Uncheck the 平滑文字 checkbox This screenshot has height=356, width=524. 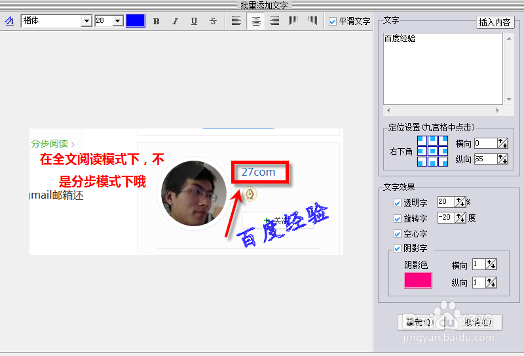pyautogui.click(x=332, y=22)
